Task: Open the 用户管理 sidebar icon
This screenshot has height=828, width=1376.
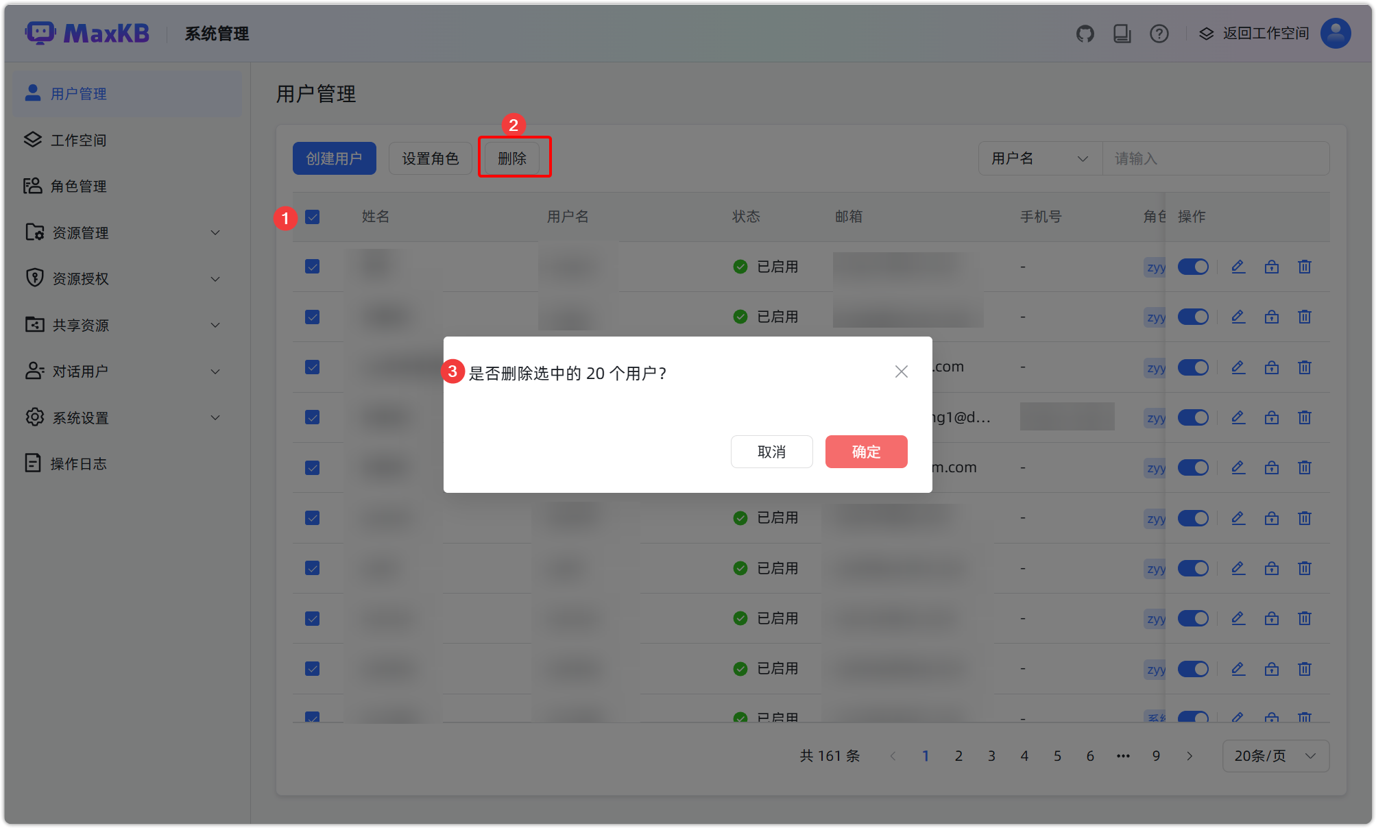Action: coord(32,93)
